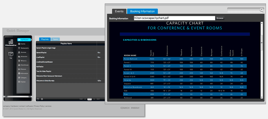Open the company footer link

[x=6, y=106]
